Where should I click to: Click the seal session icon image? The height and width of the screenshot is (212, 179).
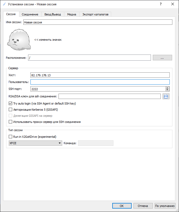click(x=19, y=40)
